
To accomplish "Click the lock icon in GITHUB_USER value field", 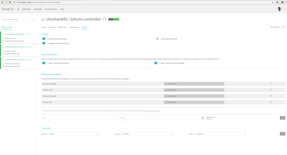I will click(x=166, y=102).
